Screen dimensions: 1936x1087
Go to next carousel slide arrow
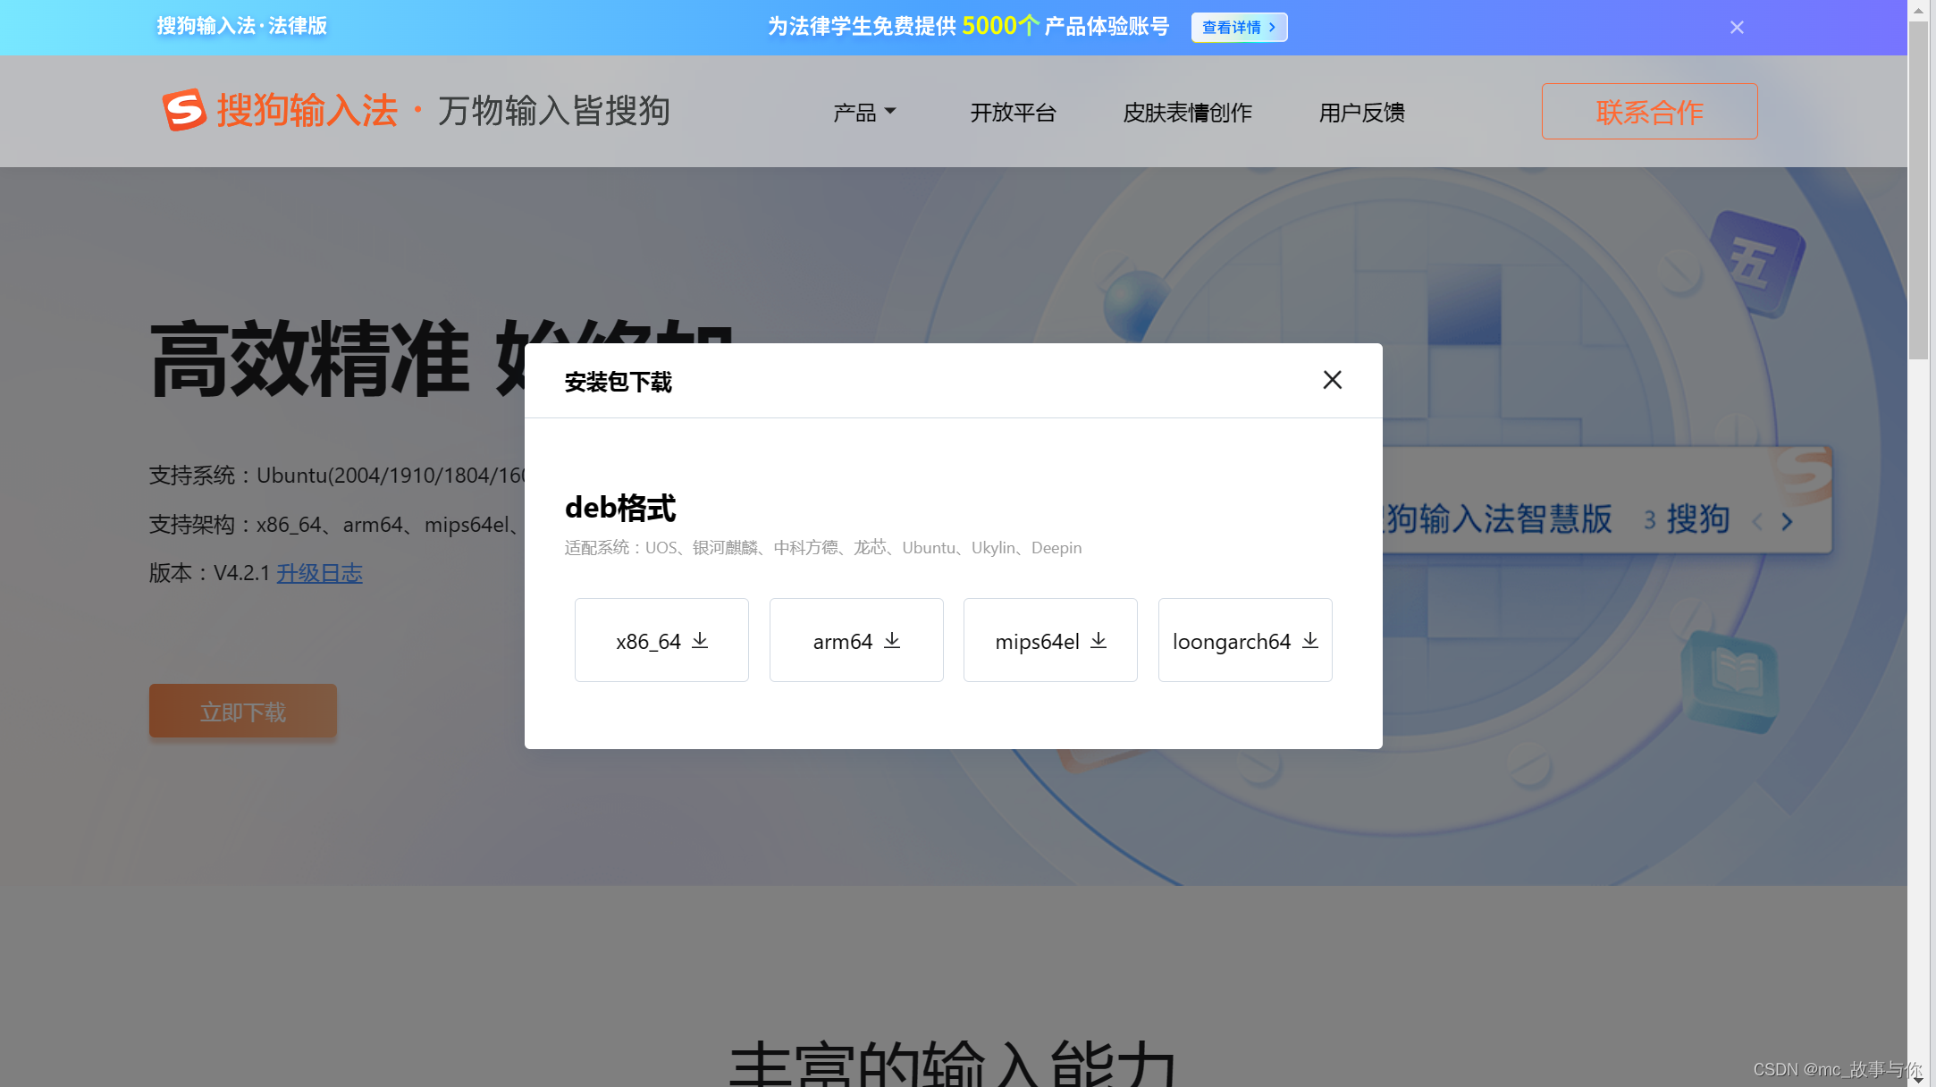click(1787, 522)
